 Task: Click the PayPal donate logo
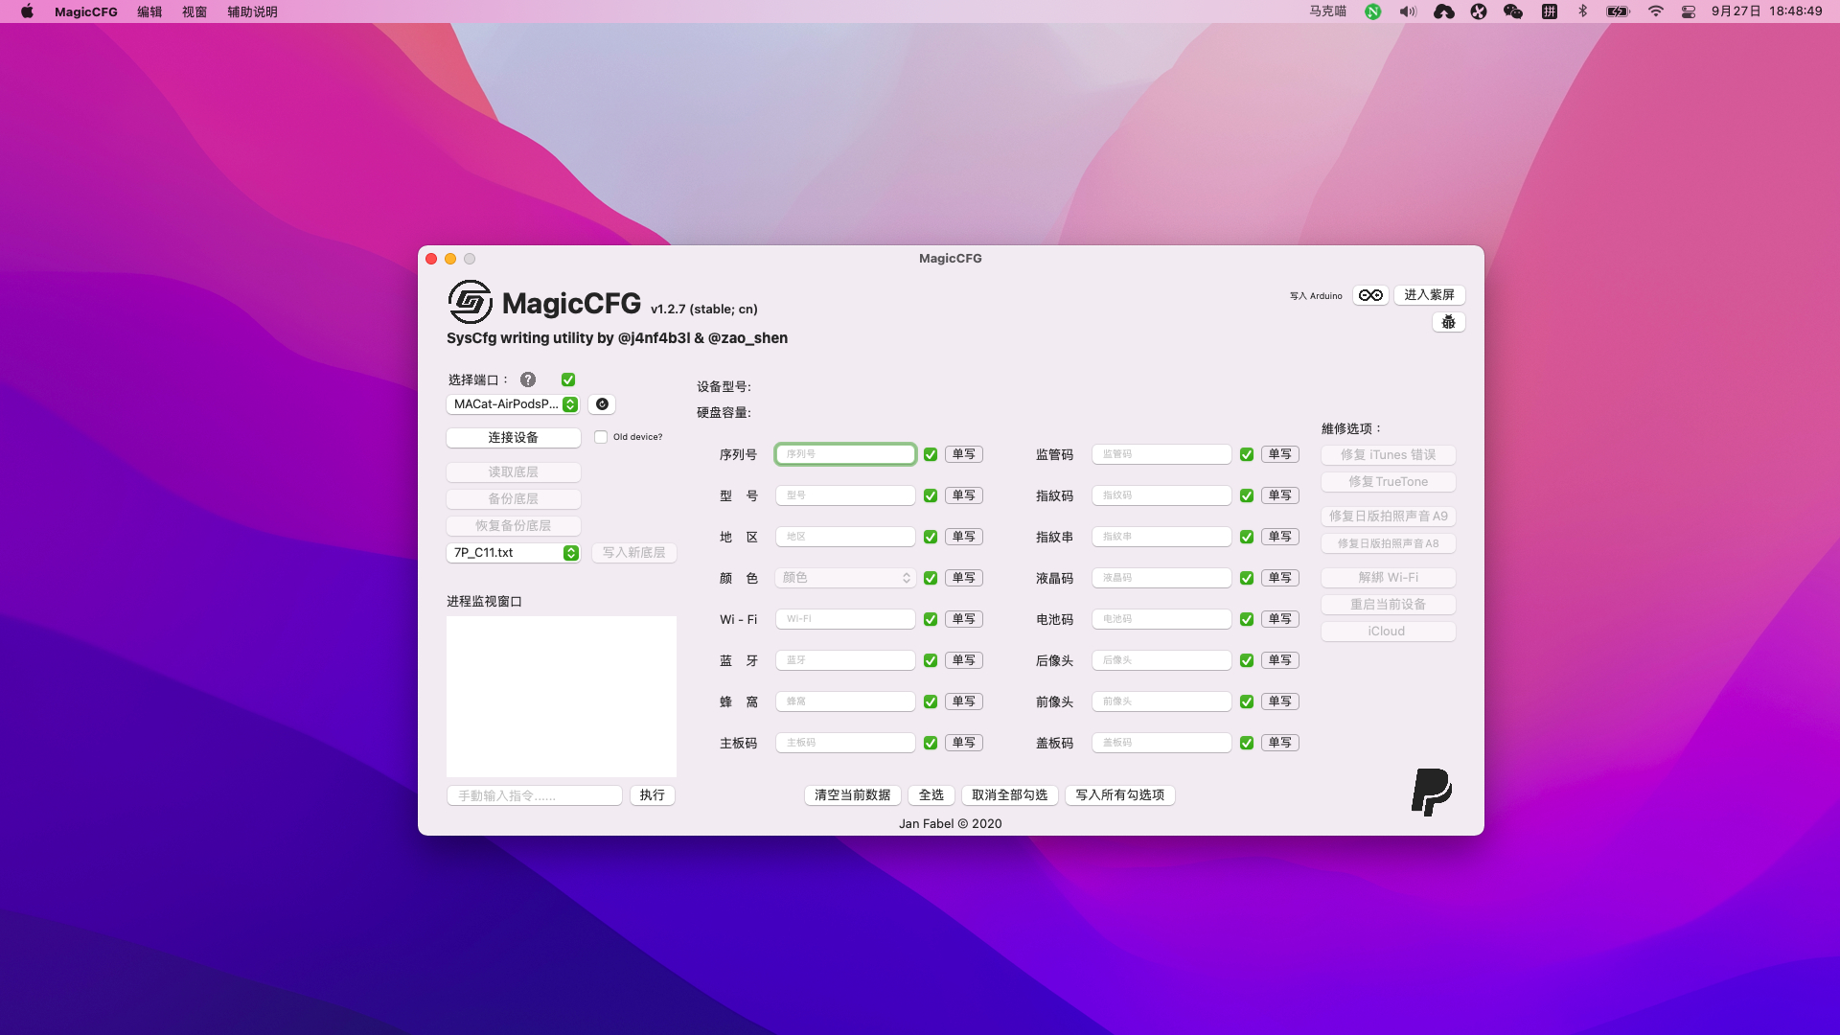click(x=1432, y=792)
